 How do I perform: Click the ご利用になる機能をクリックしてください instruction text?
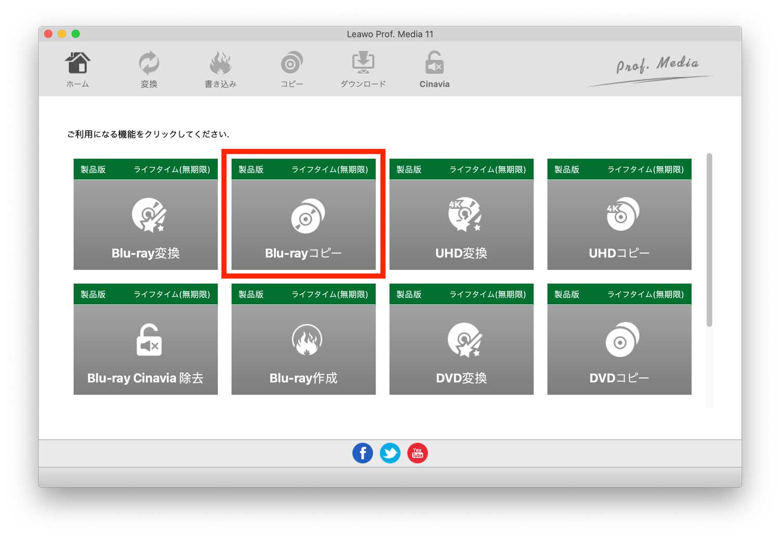(148, 134)
